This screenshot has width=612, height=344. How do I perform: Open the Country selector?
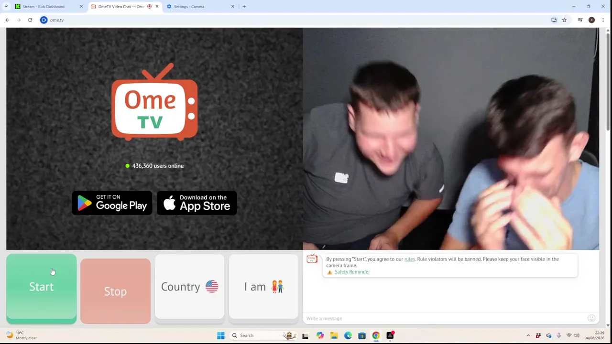point(190,287)
